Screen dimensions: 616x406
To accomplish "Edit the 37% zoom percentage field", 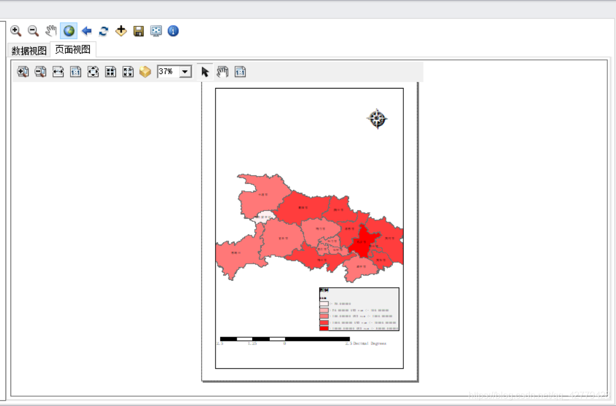I will [x=168, y=72].
